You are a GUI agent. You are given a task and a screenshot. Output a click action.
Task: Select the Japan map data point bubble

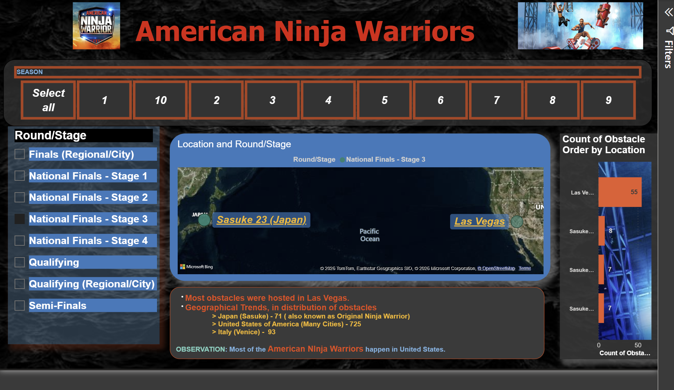(204, 220)
